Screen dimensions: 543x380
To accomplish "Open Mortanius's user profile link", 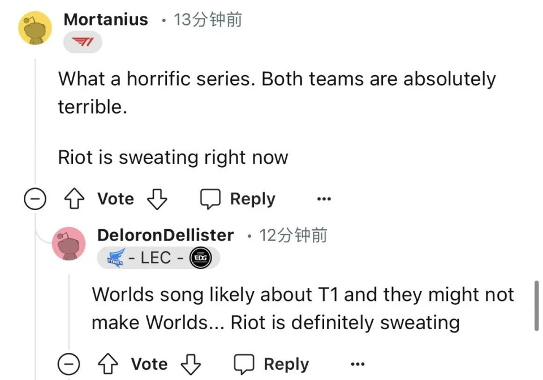I will pos(106,20).
